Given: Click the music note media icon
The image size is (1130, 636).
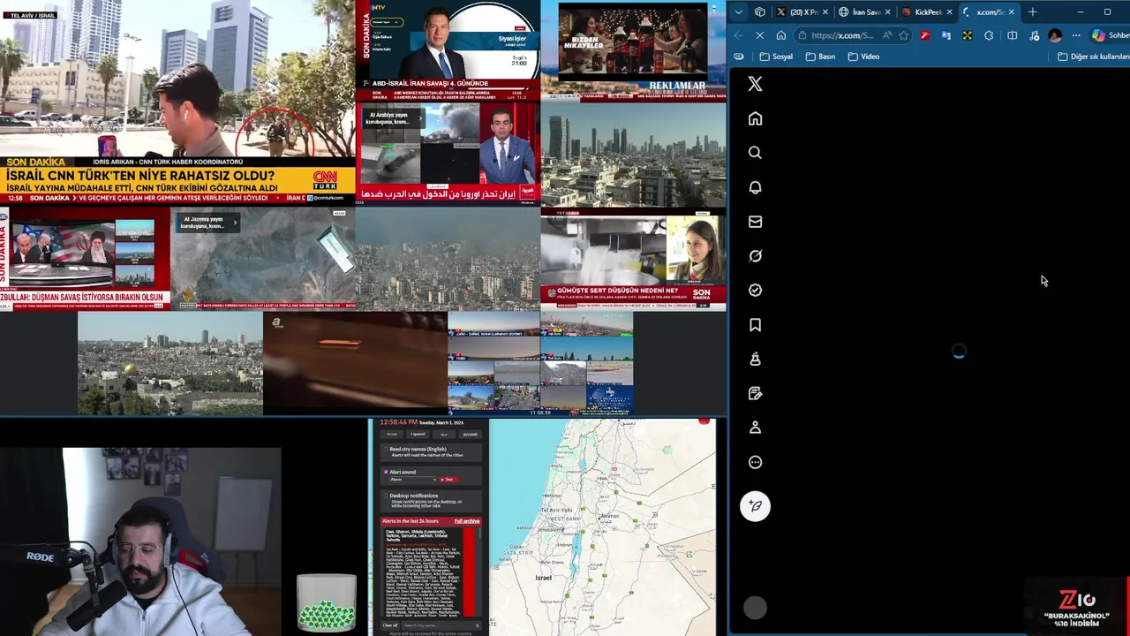Looking at the screenshot, I should tap(1035, 36).
